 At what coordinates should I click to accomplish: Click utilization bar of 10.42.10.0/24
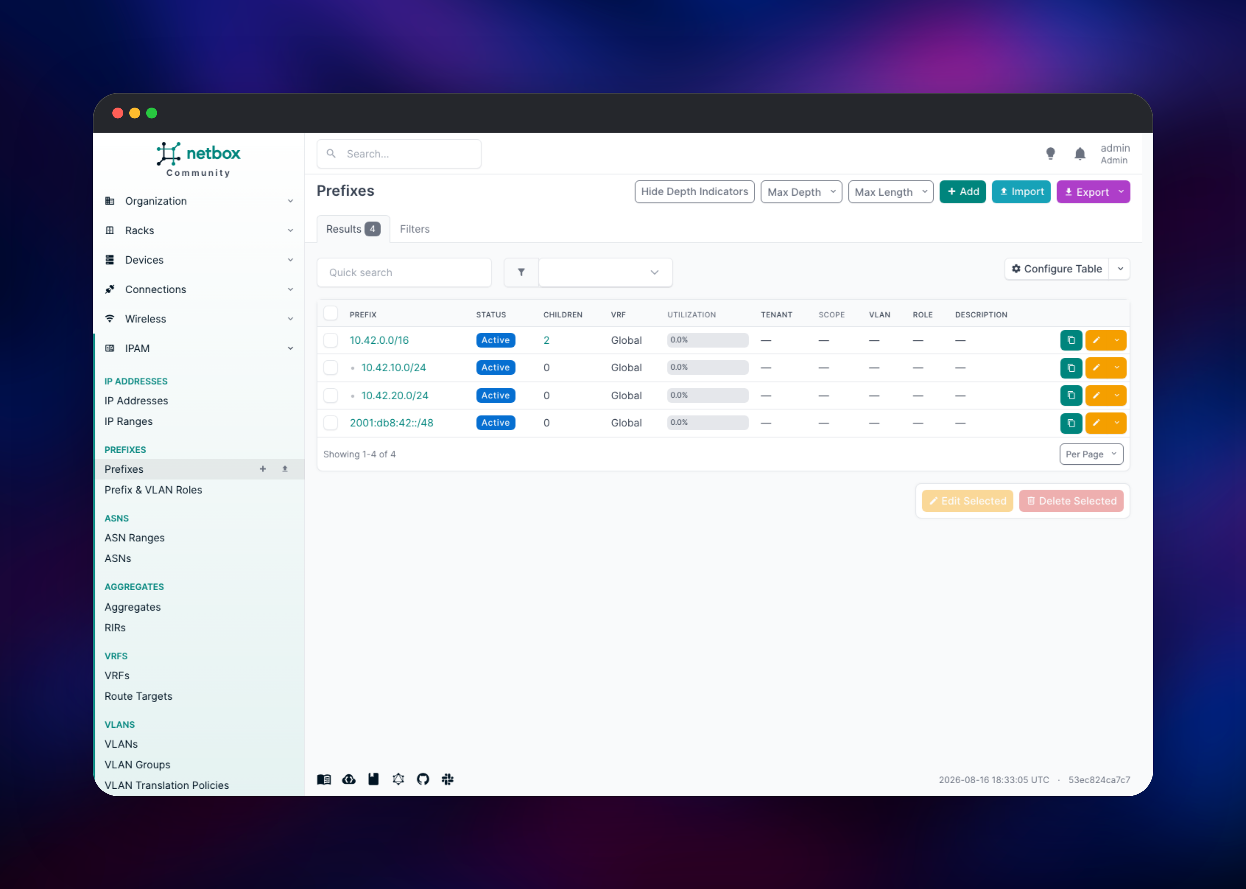[x=707, y=367]
